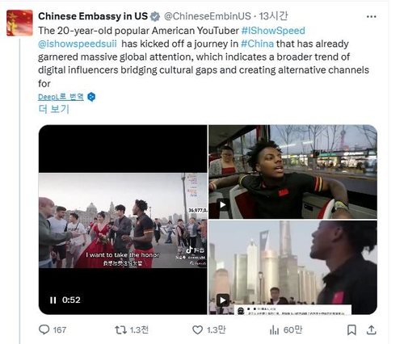Image resolution: width=404 pixels, height=344 pixels.
Task: Visit the @ishowspeedsuii mention profile
Action: tap(78, 44)
